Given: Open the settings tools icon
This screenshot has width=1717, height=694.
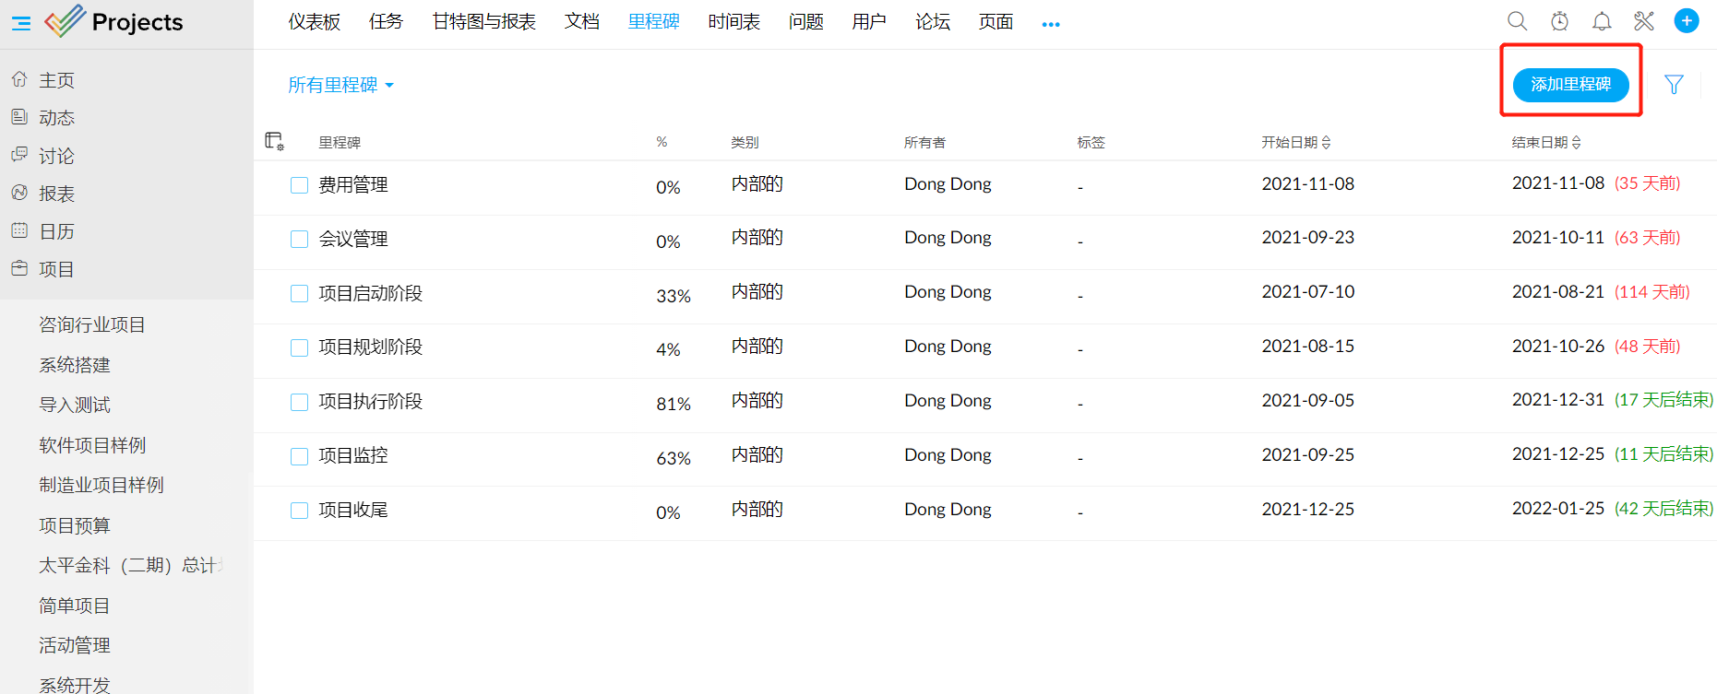Looking at the screenshot, I should (x=1644, y=21).
